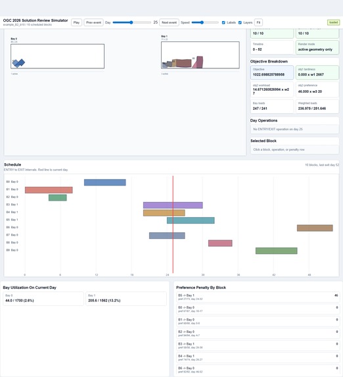Click the red current-day line in Schedule

pyautogui.click(x=173, y=224)
